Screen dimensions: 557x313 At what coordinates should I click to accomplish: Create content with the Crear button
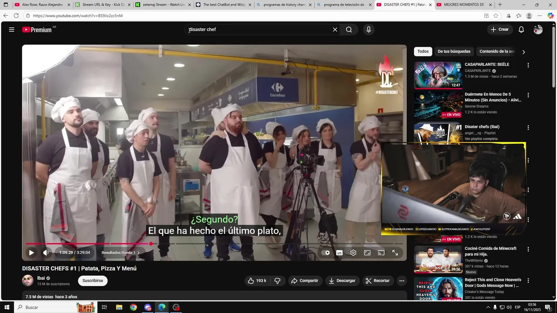coord(500,30)
